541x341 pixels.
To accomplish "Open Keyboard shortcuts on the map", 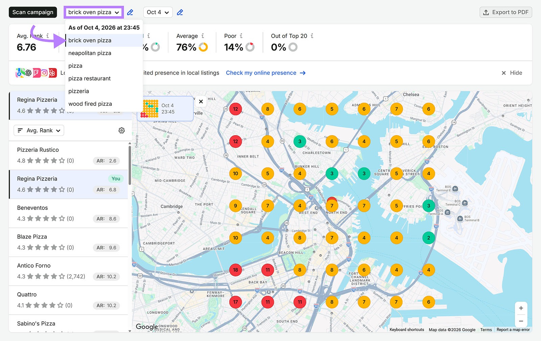I will [x=407, y=330].
